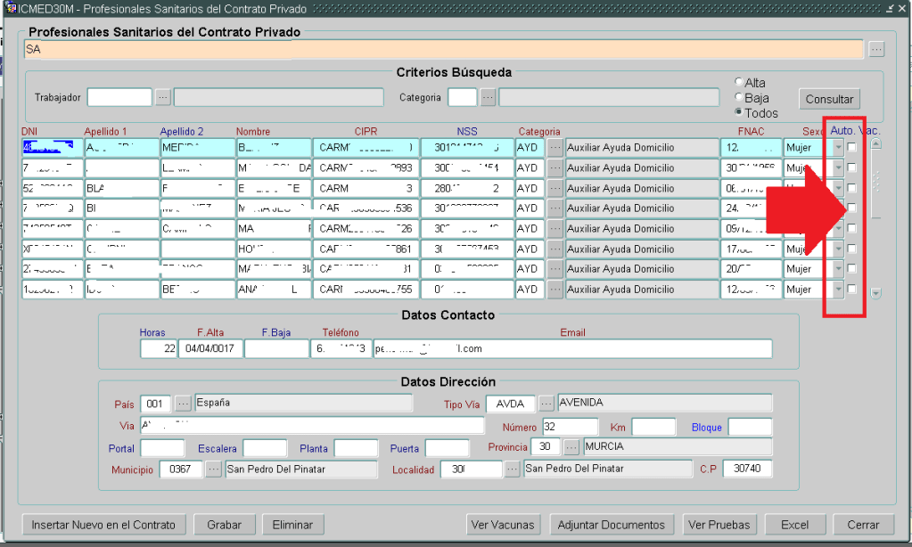Select the Alta radio button
Image resolution: width=912 pixels, height=547 pixels.
tap(738, 83)
